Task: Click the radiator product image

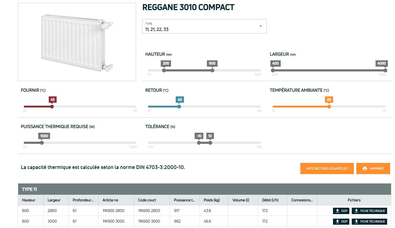Action: pyautogui.click(x=77, y=42)
